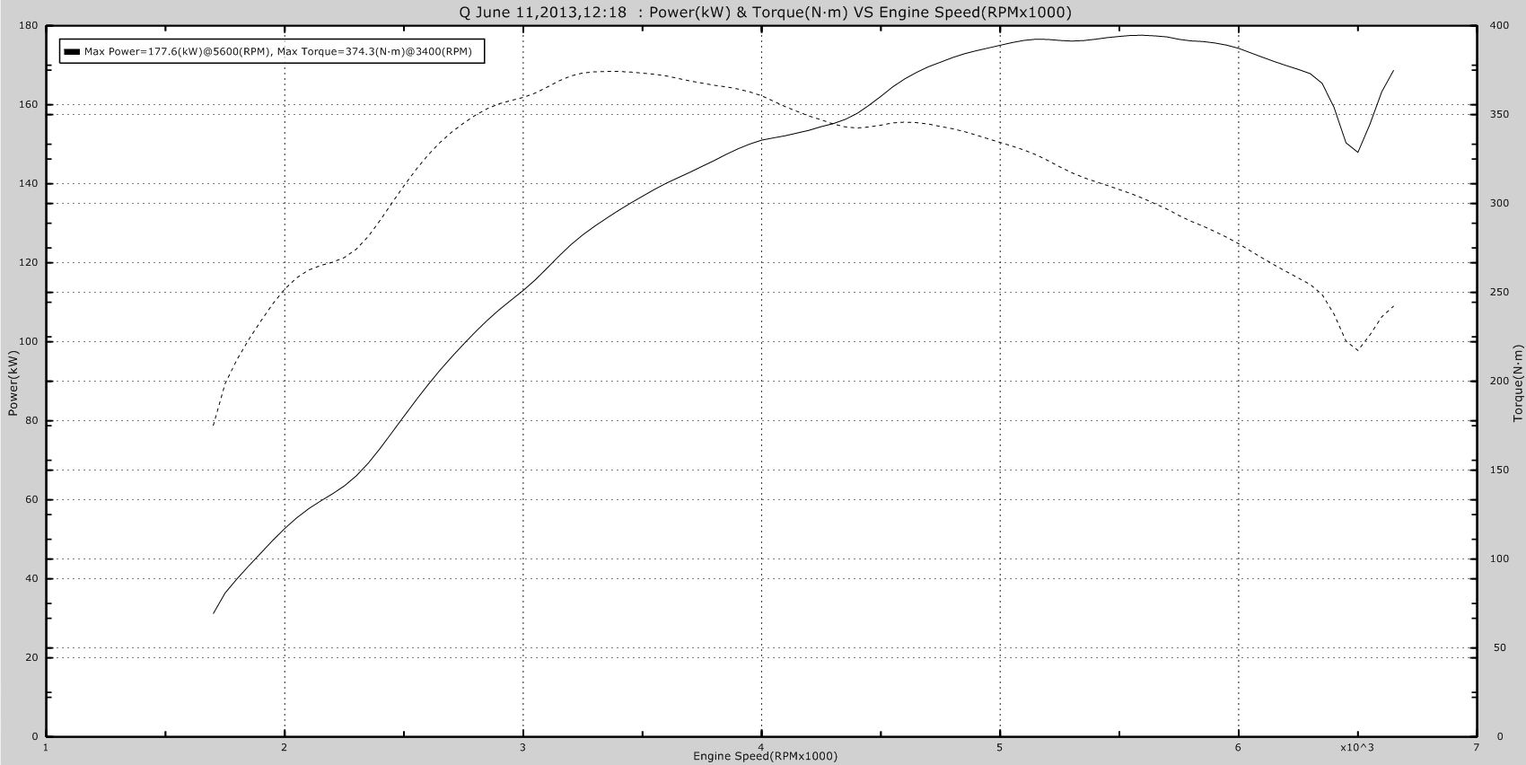This screenshot has height=765, width=1526.
Task: Click the 4 tick label on x-axis
Action: coord(761,747)
